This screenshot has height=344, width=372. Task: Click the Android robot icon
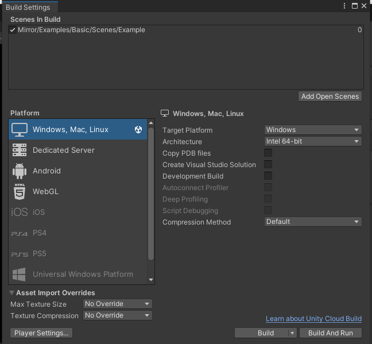click(20, 171)
